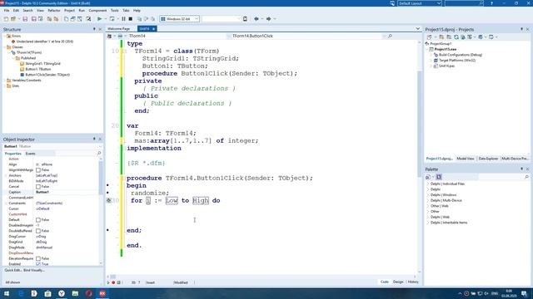Switch to the Design tab below the editor

click(x=398, y=282)
